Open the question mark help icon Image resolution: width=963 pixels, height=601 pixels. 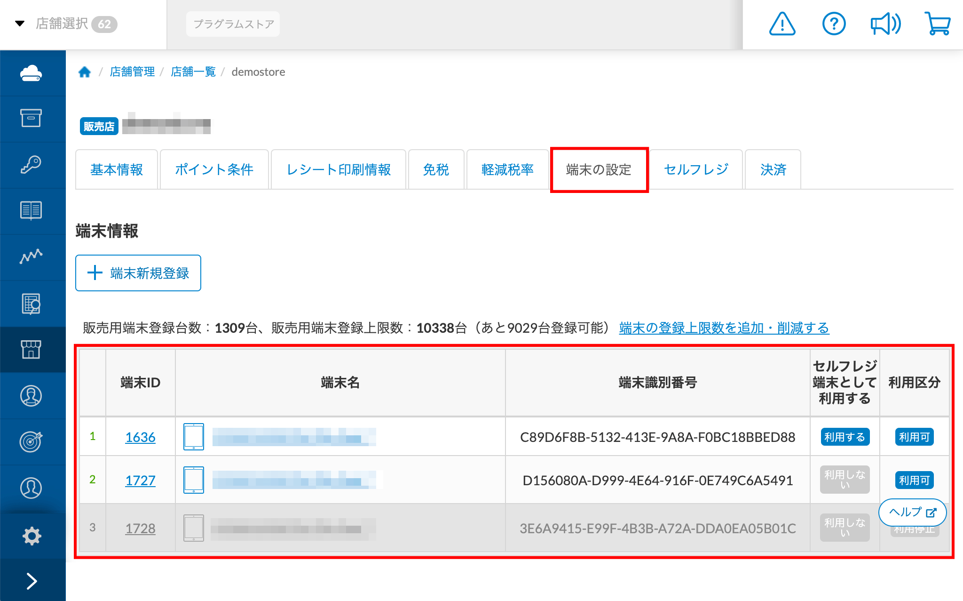pos(834,24)
